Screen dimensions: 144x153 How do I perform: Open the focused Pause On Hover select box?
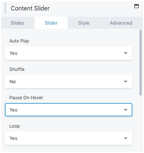(x=68, y=110)
